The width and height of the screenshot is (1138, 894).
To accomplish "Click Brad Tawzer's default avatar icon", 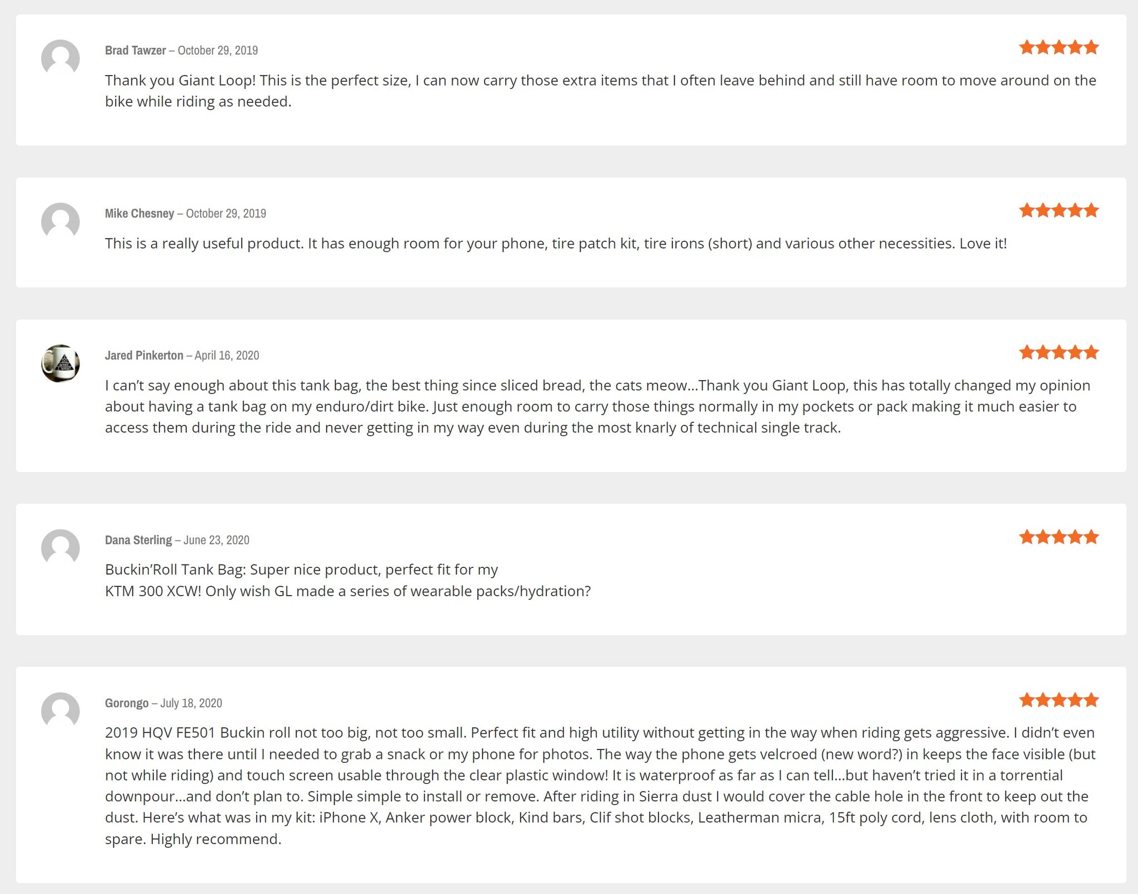I will click(60, 58).
